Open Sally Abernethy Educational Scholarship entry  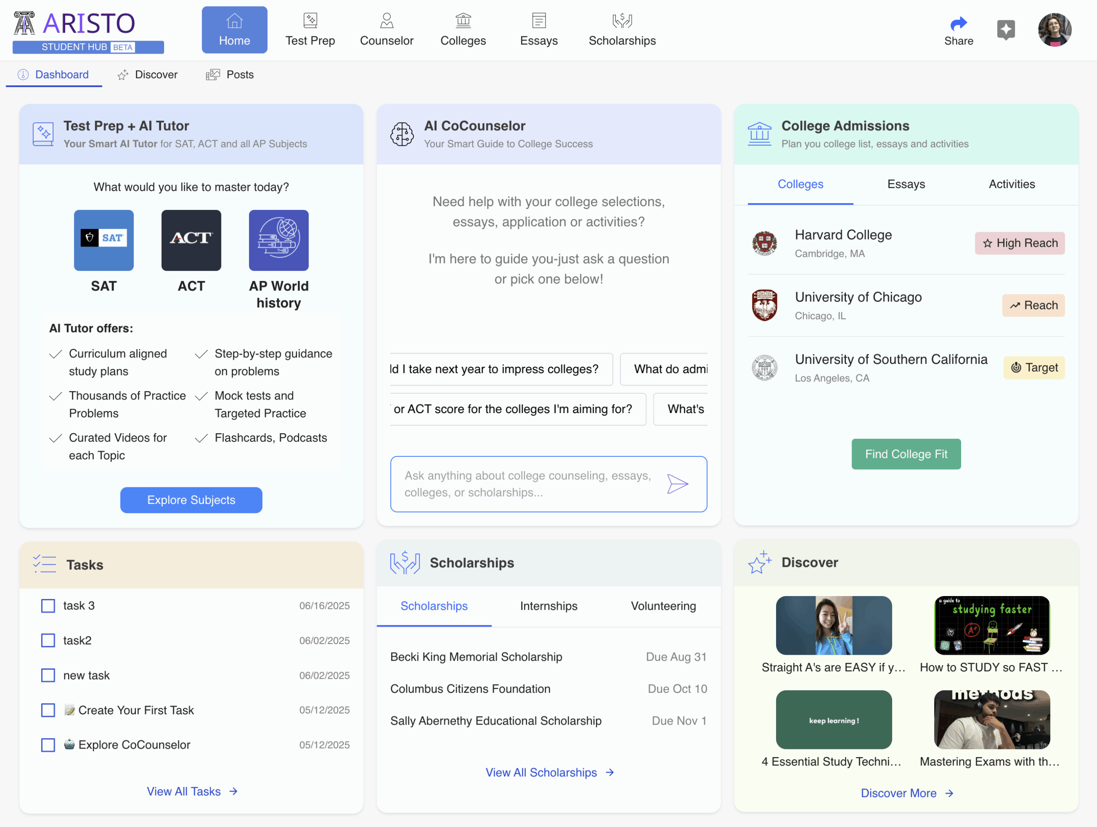click(548, 721)
